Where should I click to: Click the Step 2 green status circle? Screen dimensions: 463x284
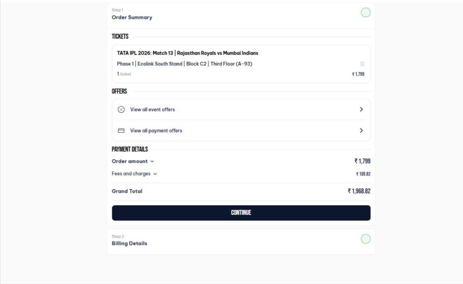366,239
